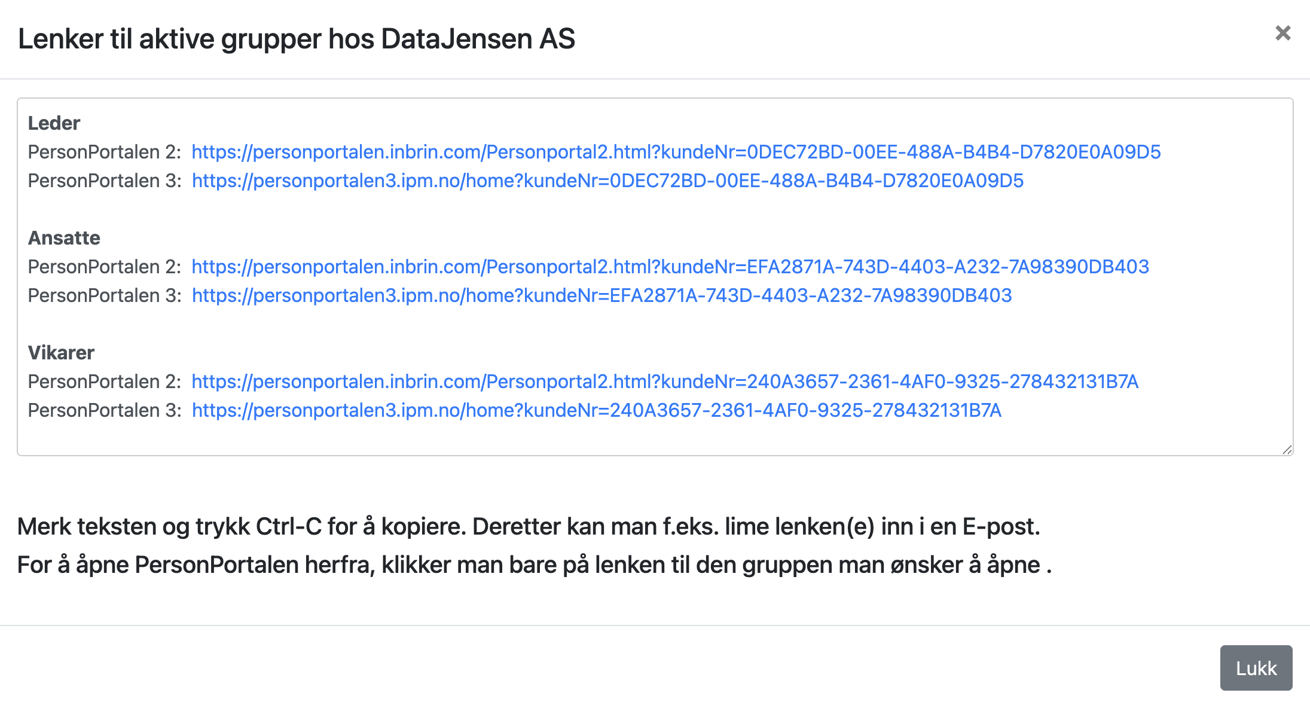Click the Vikarer group heading

[61, 353]
